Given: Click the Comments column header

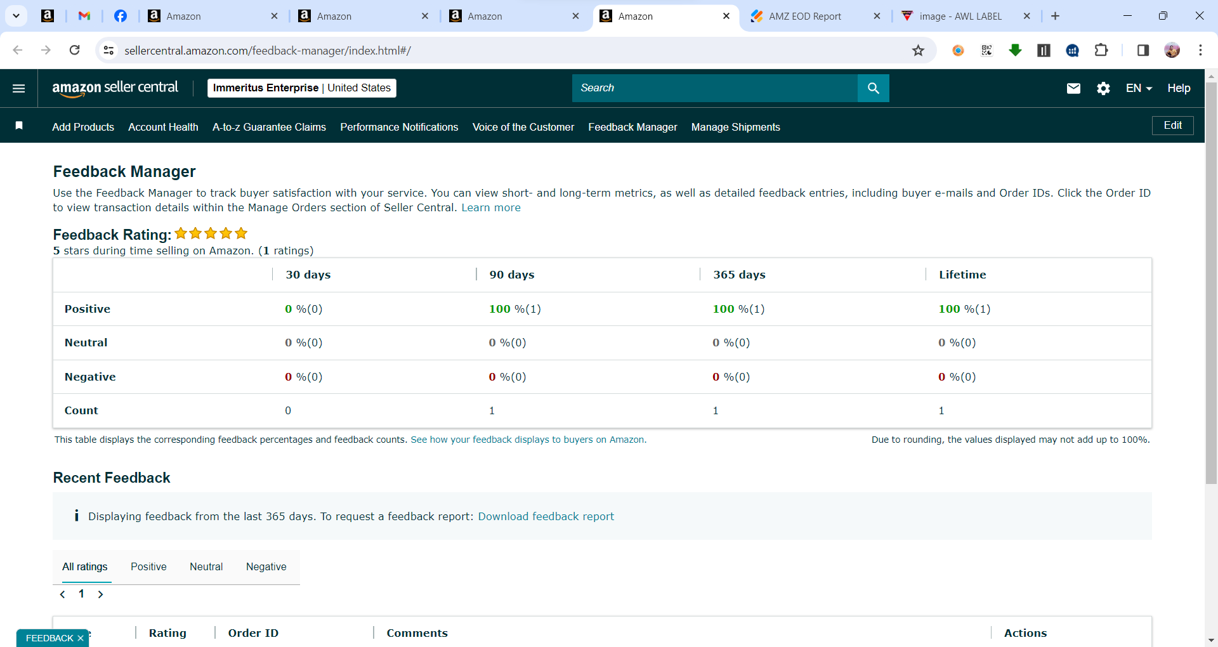Looking at the screenshot, I should [417, 633].
